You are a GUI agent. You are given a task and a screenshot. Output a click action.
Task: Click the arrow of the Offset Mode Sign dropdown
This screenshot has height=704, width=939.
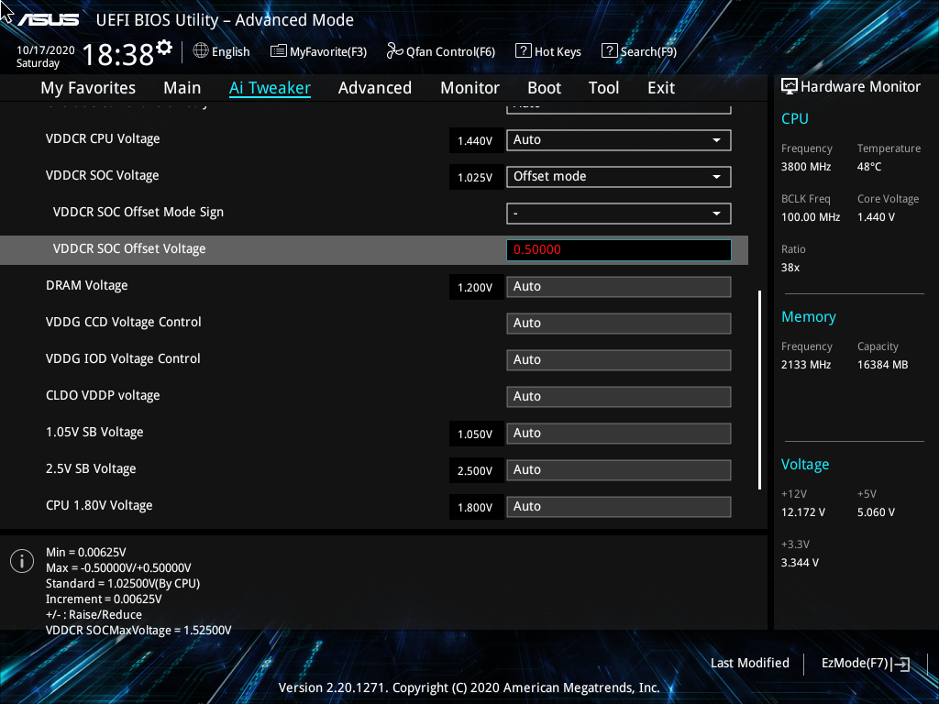click(x=716, y=213)
